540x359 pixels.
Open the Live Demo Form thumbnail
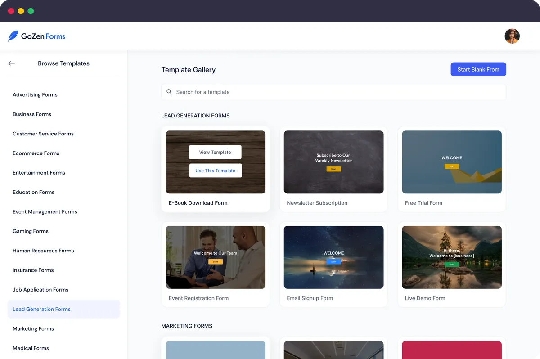(x=452, y=257)
